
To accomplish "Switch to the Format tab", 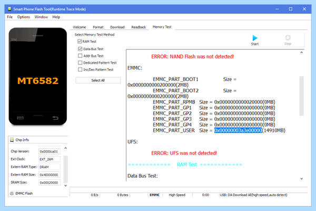I will coord(98,27).
